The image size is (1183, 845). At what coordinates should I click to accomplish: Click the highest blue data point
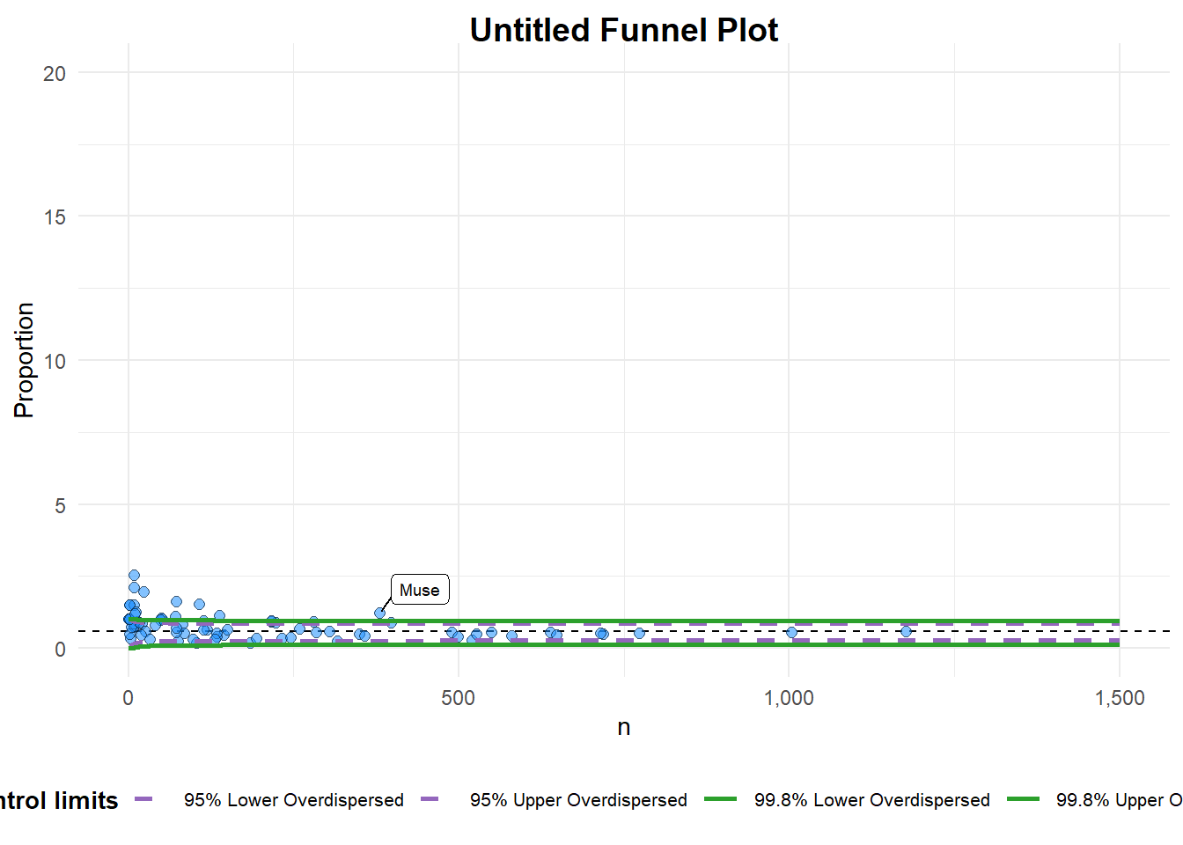pyautogui.click(x=134, y=575)
